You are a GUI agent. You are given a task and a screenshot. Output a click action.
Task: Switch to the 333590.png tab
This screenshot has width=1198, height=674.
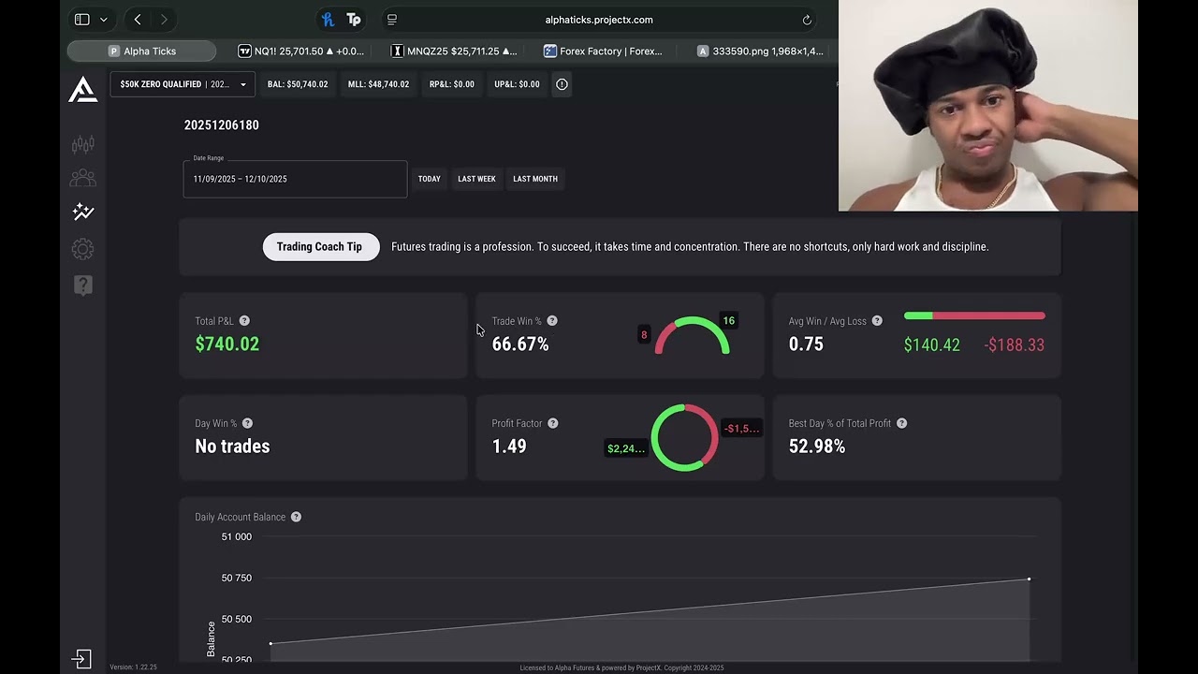(x=760, y=51)
